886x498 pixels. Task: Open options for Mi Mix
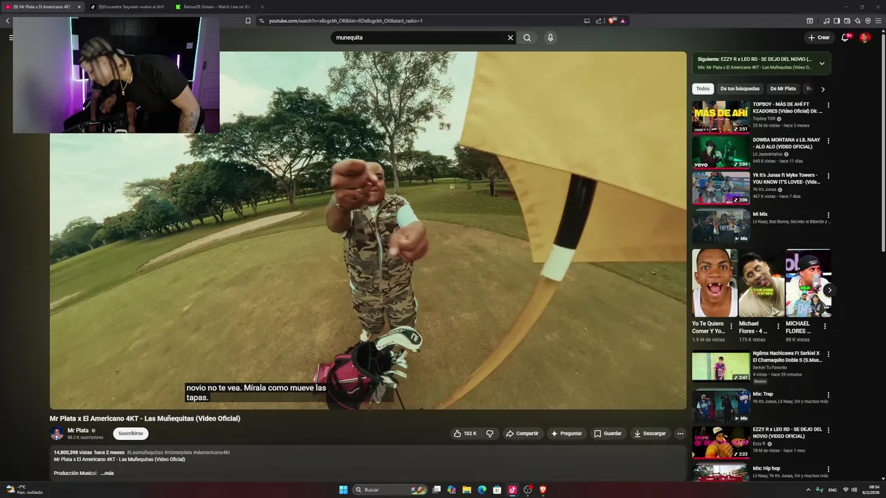point(828,216)
